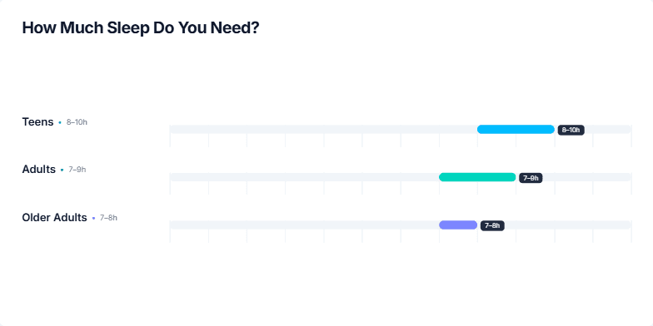Click the purple dot next to Older Adults

coord(93,218)
